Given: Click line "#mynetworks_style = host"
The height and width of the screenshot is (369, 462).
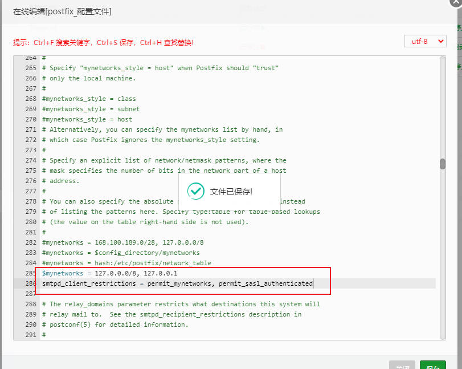Looking at the screenshot, I should click(x=87, y=119).
